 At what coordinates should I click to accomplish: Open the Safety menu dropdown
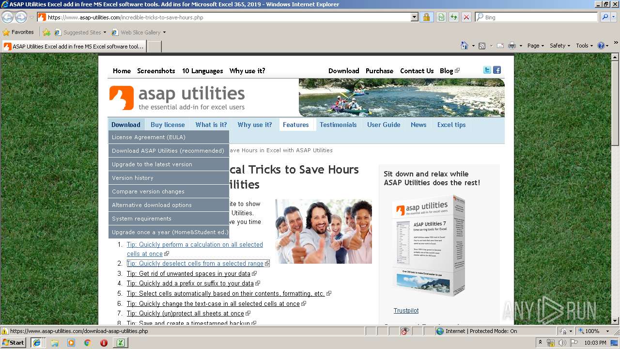[x=560, y=46]
